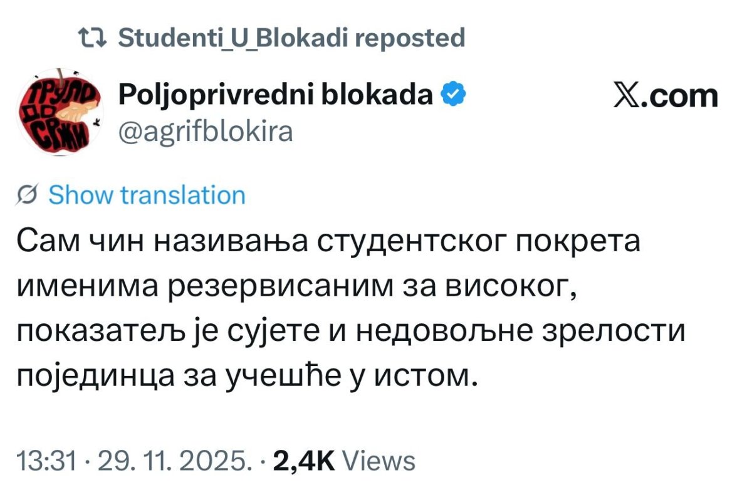Show translation of the post
The width and height of the screenshot is (752, 500).
(x=147, y=195)
